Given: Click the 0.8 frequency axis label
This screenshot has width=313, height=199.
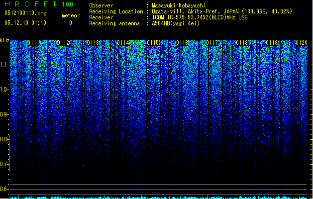Looking at the screenshot, I should pyautogui.click(x=4, y=139).
